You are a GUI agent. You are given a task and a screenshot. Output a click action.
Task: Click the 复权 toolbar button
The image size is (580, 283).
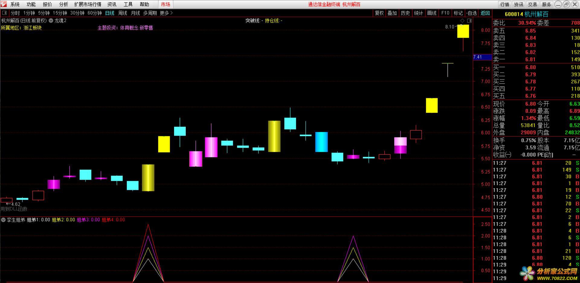[x=379, y=13]
